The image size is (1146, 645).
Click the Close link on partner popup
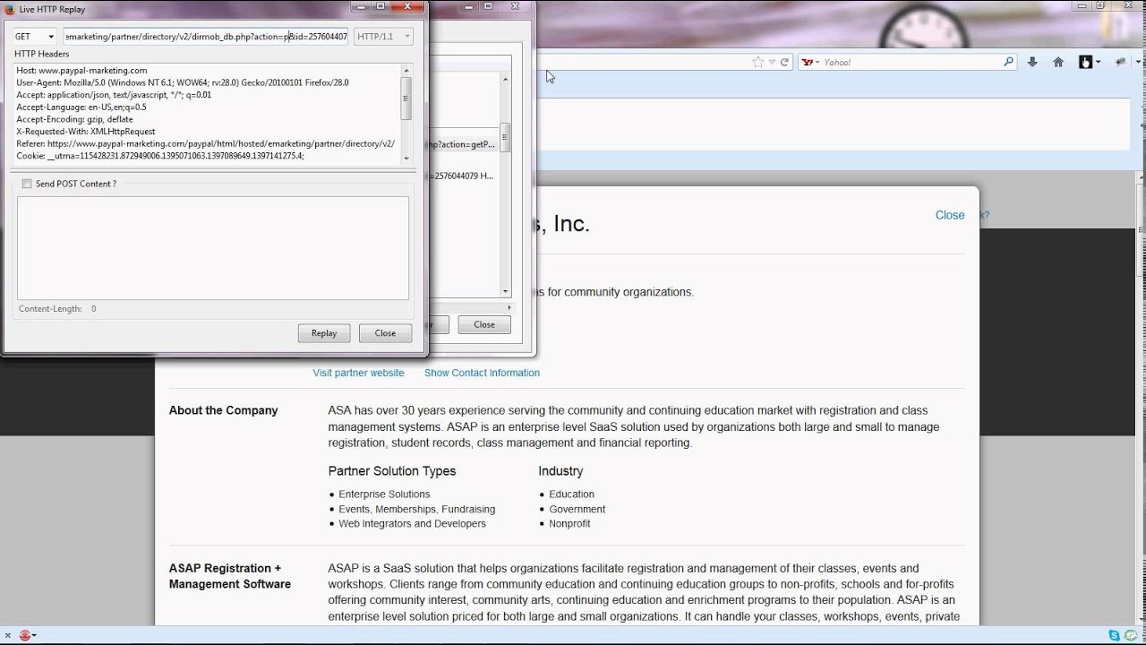click(x=950, y=215)
